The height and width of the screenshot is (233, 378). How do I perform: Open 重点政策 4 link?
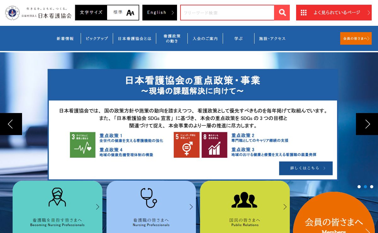click(126, 152)
